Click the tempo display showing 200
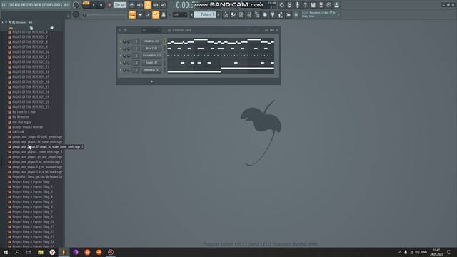 tap(119, 5)
